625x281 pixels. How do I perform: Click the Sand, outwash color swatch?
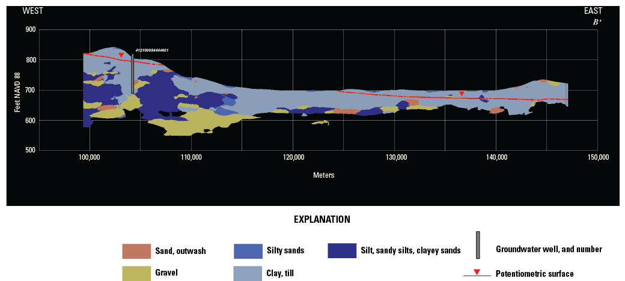pyautogui.click(x=136, y=250)
